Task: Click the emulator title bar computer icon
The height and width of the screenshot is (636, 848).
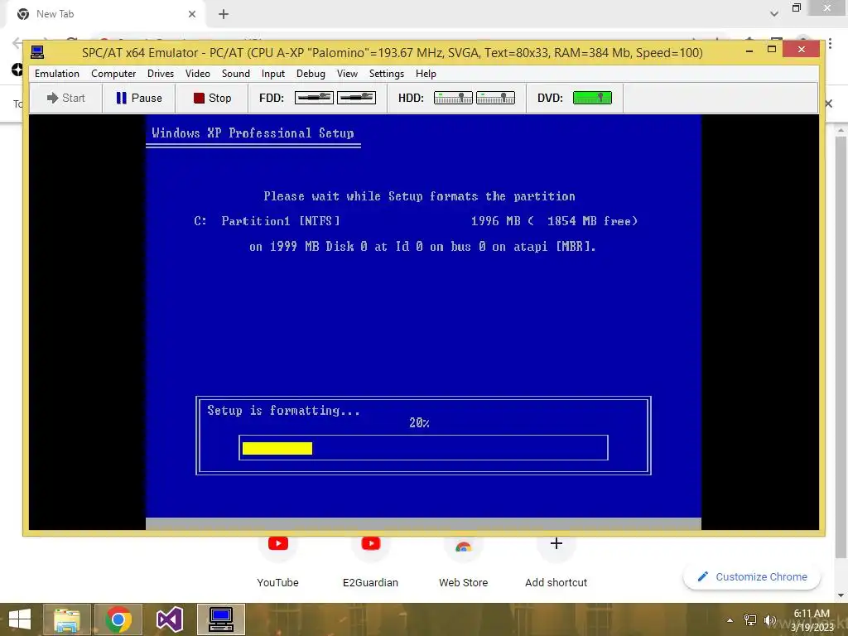Action: point(37,52)
